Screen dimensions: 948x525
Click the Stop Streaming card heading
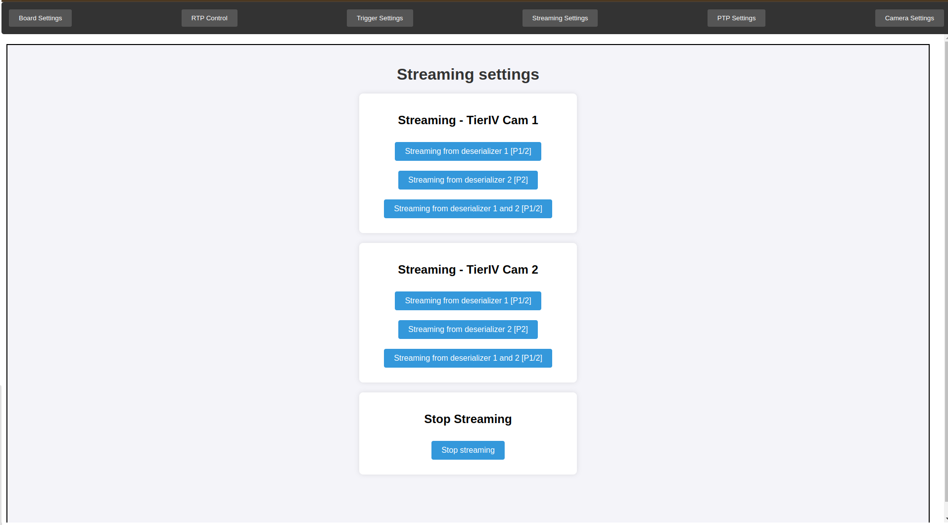click(468, 419)
